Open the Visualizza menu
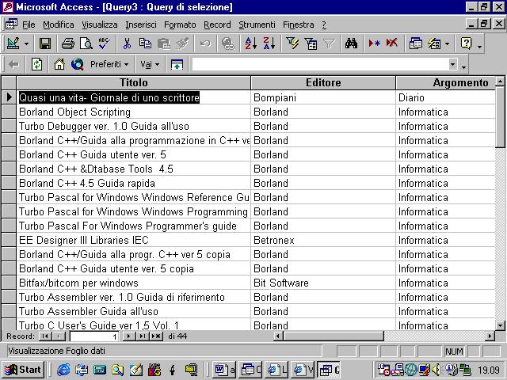507x380 pixels. 100,25
